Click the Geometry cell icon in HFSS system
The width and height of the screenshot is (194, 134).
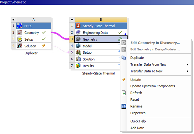click(x=20, y=33)
